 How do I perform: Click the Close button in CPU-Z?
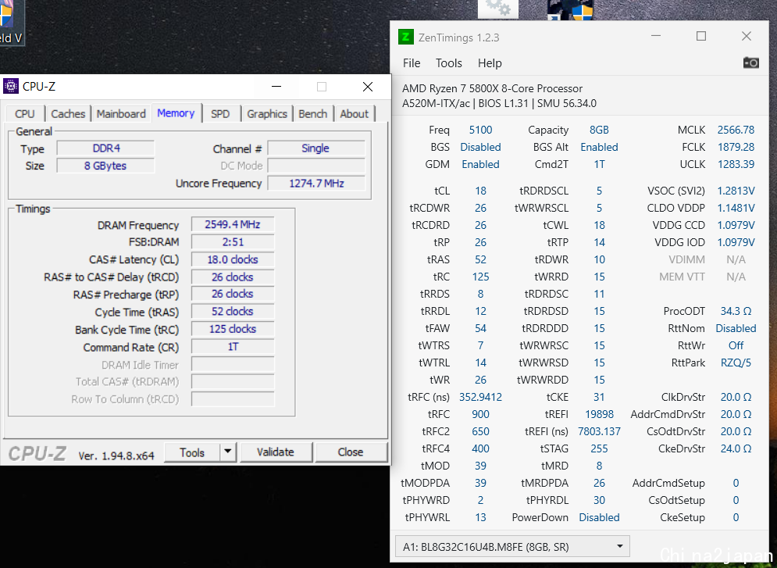tap(351, 452)
